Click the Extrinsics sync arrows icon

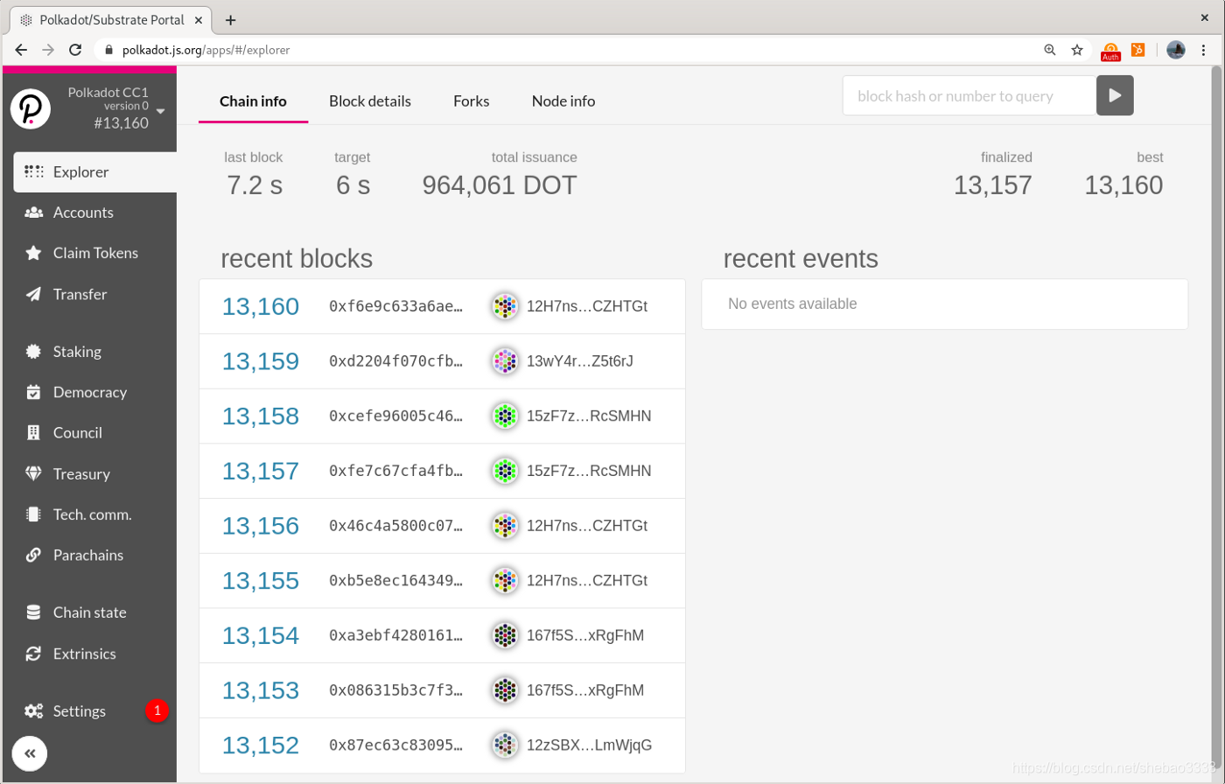coord(33,654)
